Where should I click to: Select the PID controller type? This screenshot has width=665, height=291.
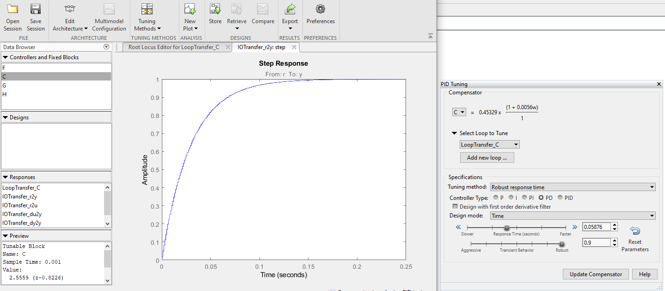[x=560, y=198]
